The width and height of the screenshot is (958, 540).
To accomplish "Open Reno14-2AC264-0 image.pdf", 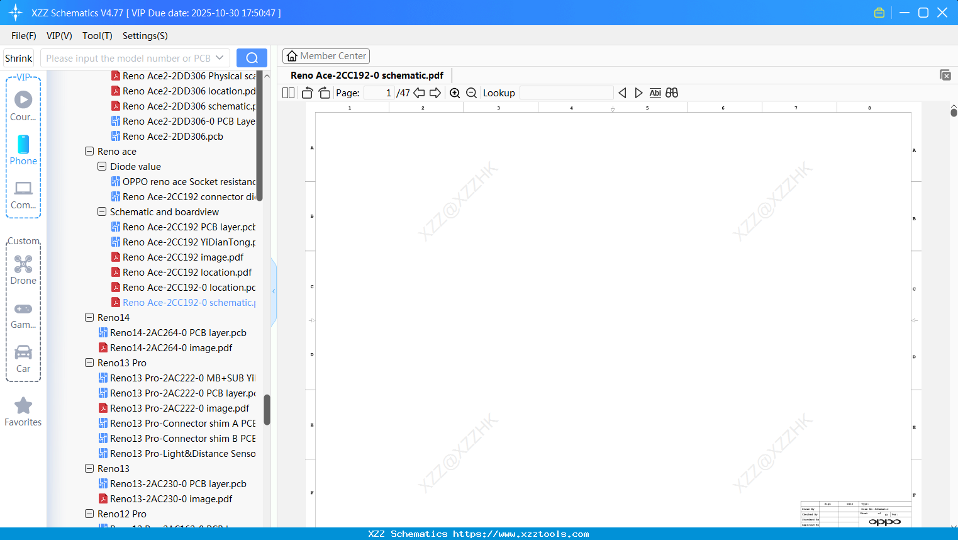I will 165,348.
